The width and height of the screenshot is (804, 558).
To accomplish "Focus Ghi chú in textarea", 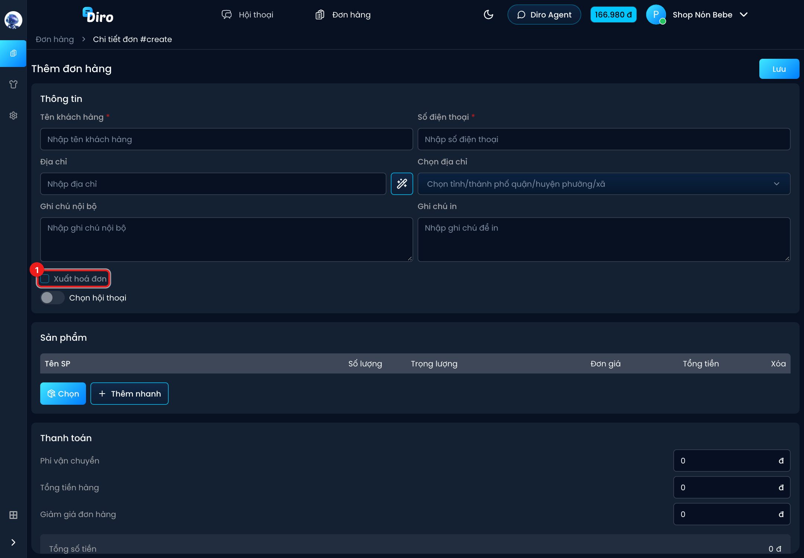I will tap(604, 240).
